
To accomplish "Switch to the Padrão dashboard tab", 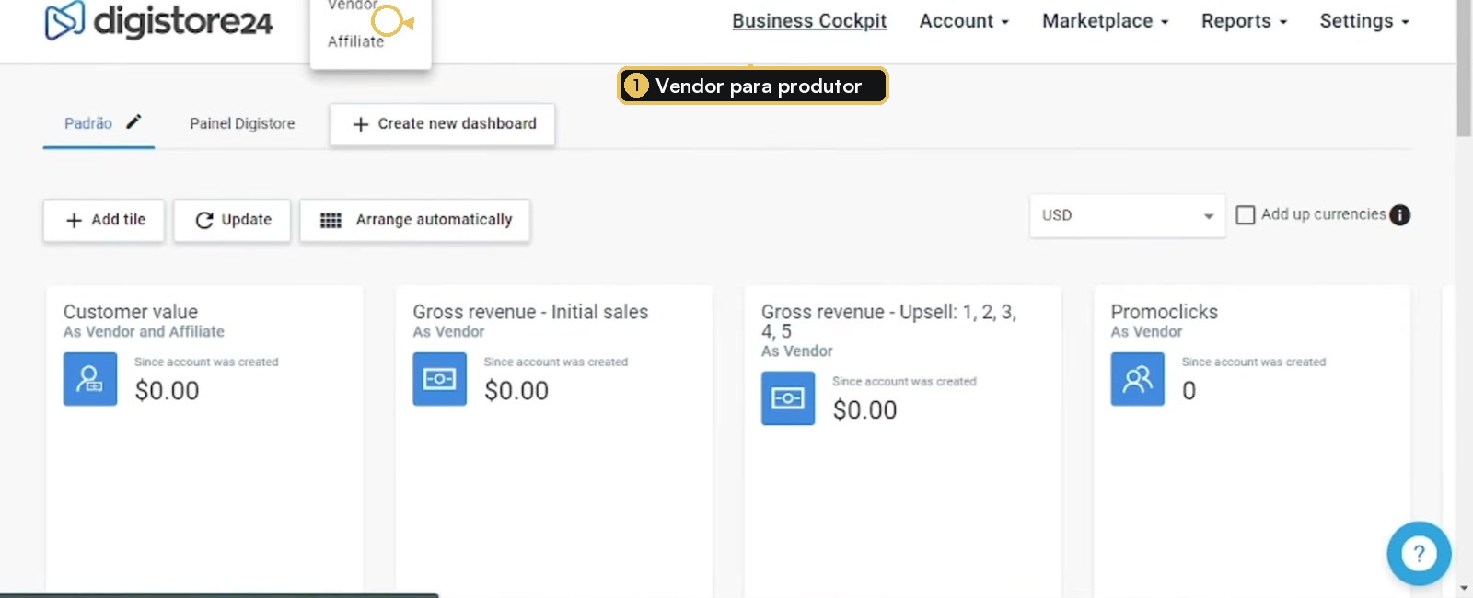I will (88, 123).
